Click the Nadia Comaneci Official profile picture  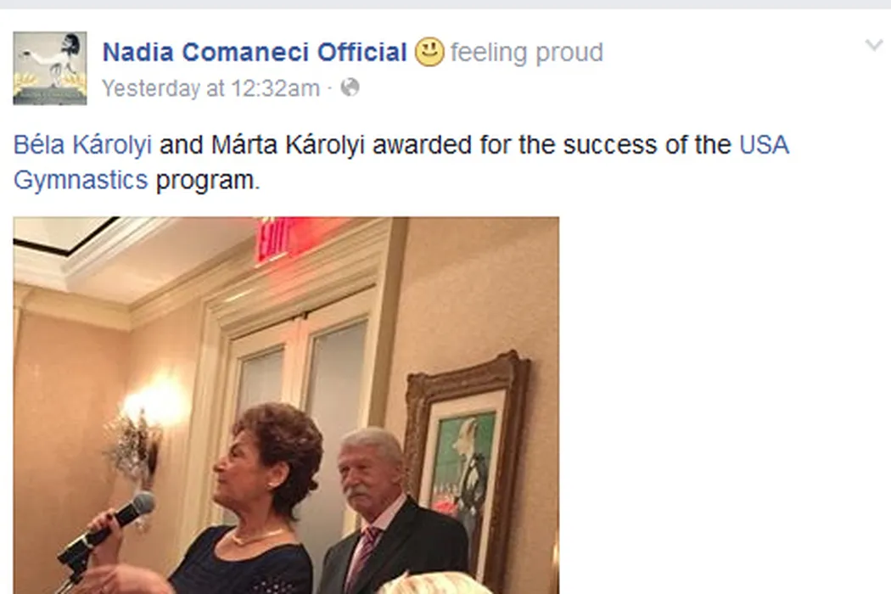click(50, 69)
